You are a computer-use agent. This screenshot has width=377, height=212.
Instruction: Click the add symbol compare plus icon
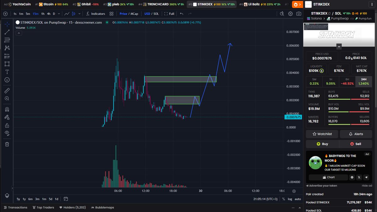[x=5, y=14]
